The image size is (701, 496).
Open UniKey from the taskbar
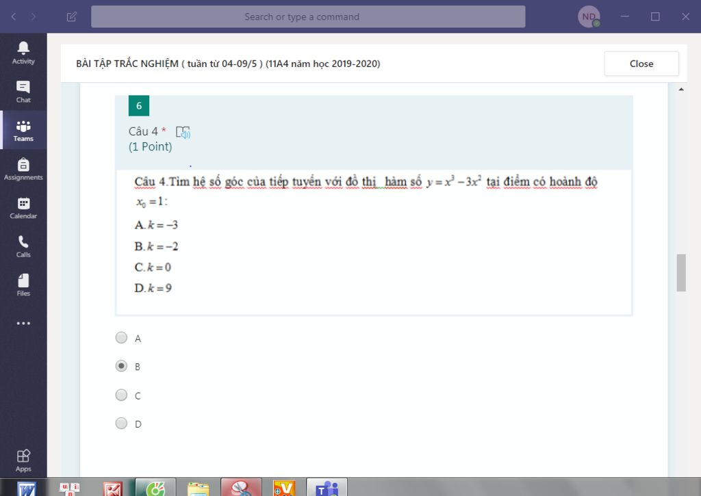69,489
